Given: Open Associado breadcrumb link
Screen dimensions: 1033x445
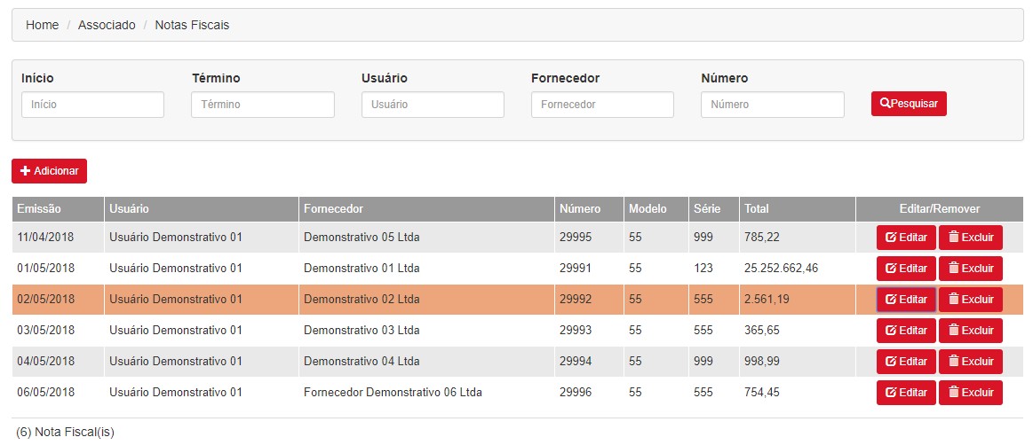Looking at the screenshot, I should point(107,25).
